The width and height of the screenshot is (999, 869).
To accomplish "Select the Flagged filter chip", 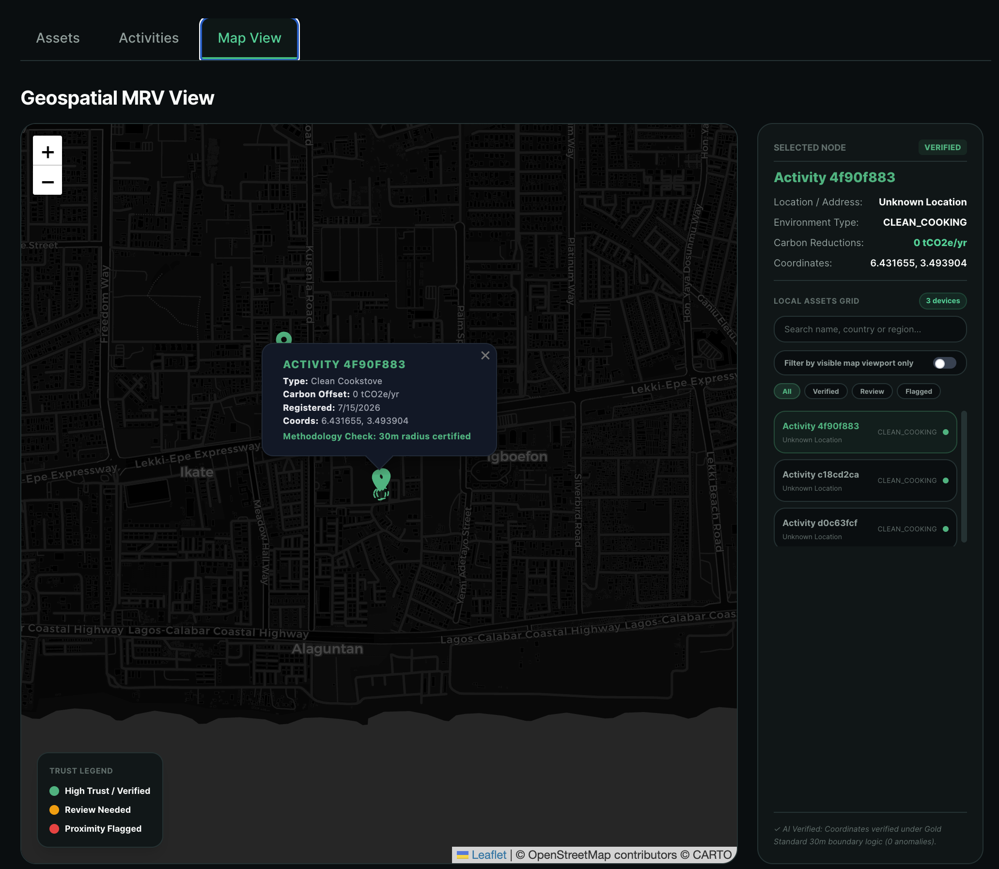I will 918,391.
